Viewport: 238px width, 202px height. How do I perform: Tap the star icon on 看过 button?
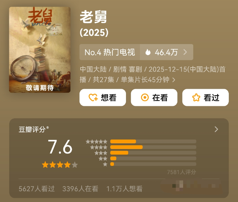[x=196, y=97]
